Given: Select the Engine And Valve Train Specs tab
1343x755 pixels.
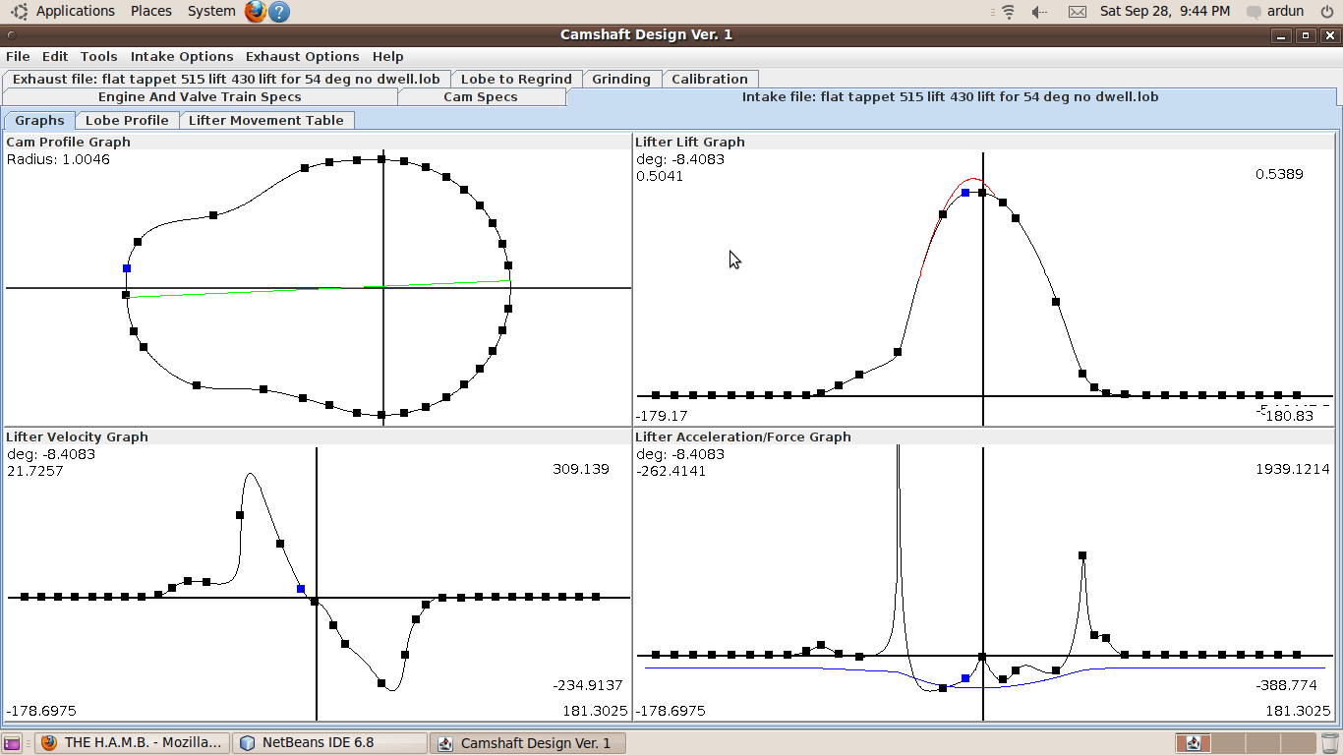Looking at the screenshot, I should point(200,97).
